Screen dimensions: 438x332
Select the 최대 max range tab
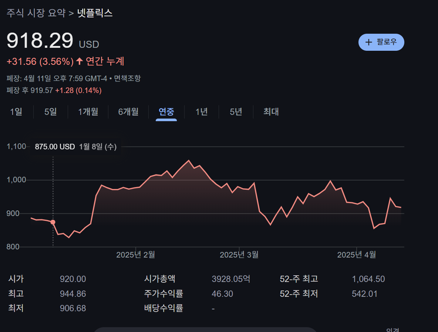(x=271, y=112)
